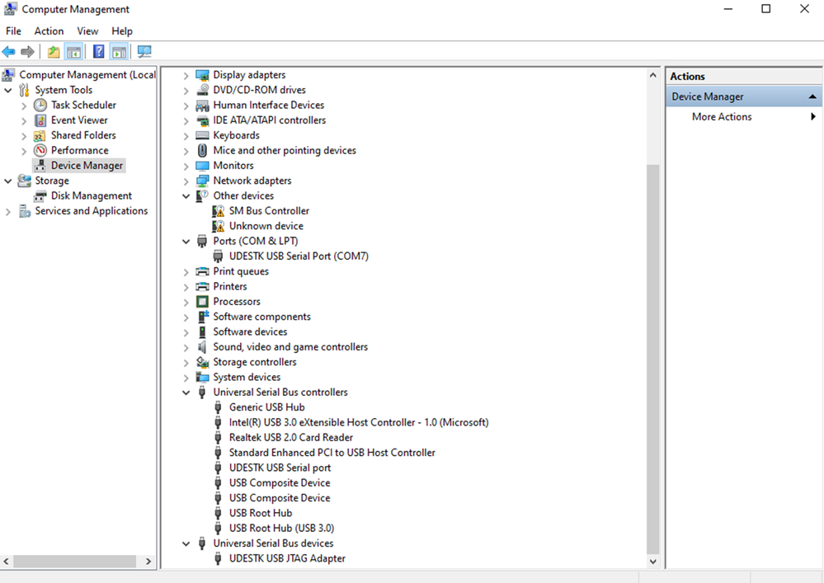Select UDESTK USB JTAG Adapter device
This screenshot has height=583, width=824.
288,558
